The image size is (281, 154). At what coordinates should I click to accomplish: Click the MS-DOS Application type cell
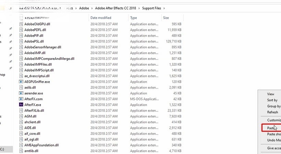point(145,99)
